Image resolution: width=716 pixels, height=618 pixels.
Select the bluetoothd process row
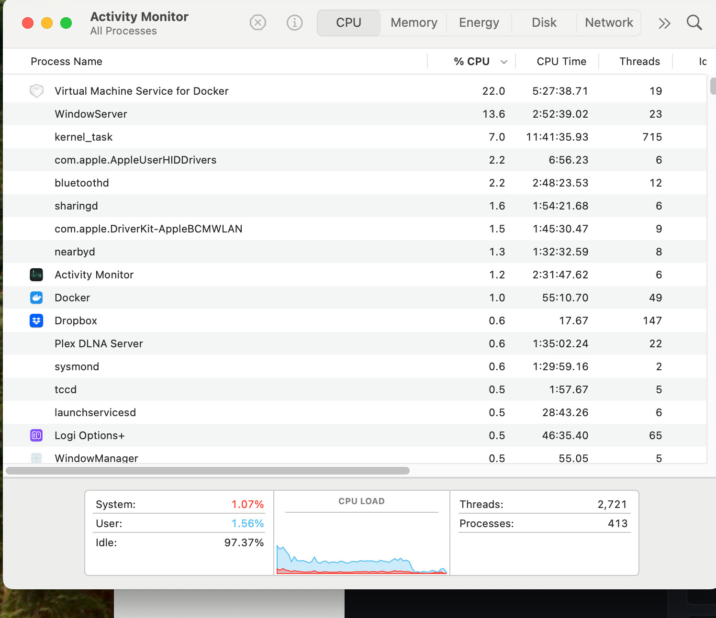[355, 183]
